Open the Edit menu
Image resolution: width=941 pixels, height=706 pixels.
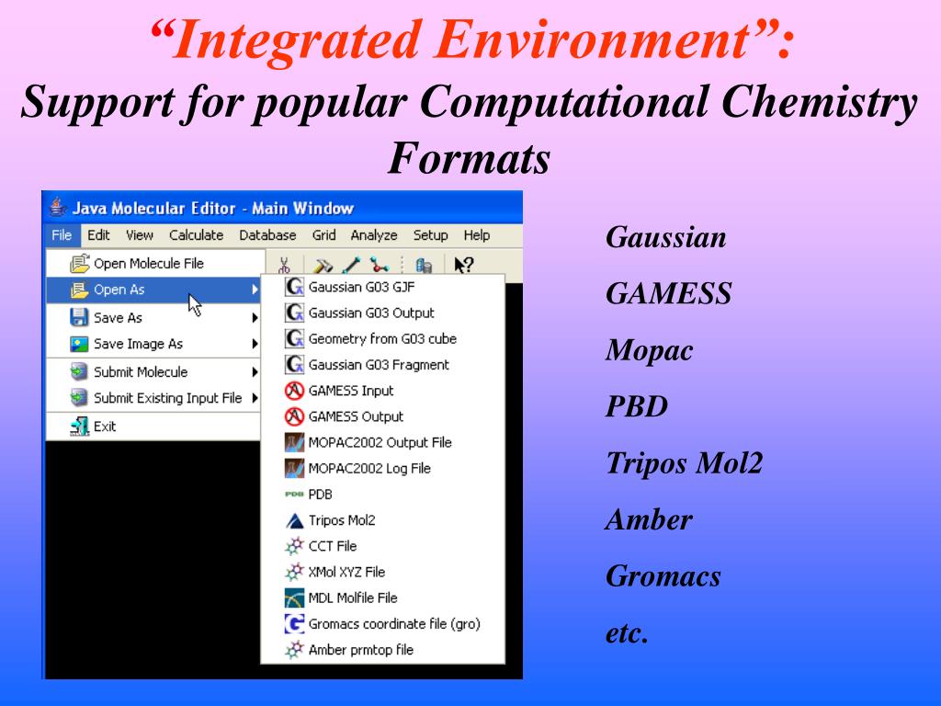pyautogui.click(x=98, y=235)
